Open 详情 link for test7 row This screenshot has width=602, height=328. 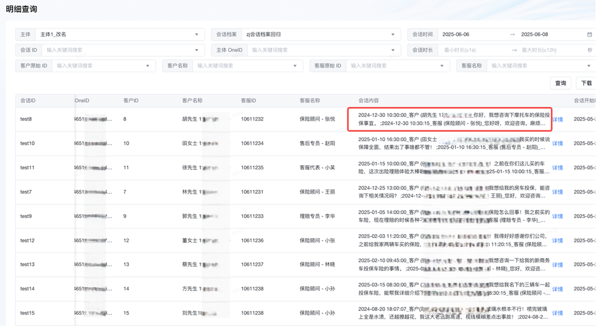tap(557, 192)
